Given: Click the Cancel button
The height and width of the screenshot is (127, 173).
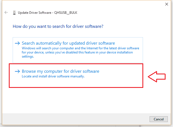Looking at the screenshot, I should tap(159, 119).
